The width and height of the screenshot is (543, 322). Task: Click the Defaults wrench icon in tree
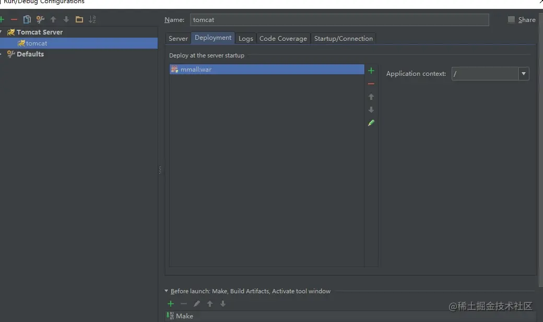click(11, 54)
